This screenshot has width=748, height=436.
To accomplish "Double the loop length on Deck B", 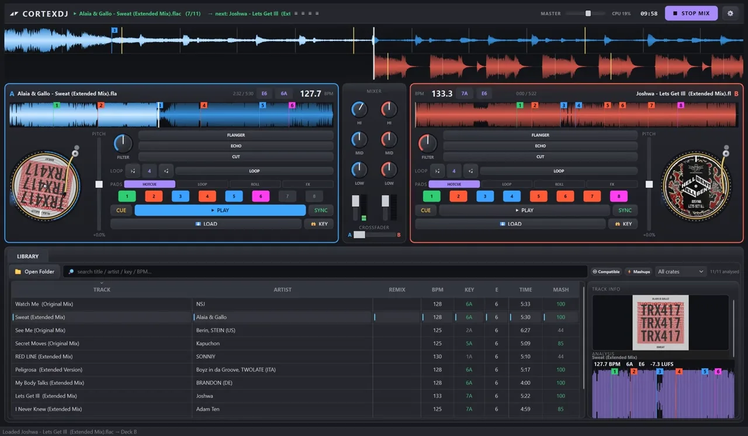I will [470, 171].
